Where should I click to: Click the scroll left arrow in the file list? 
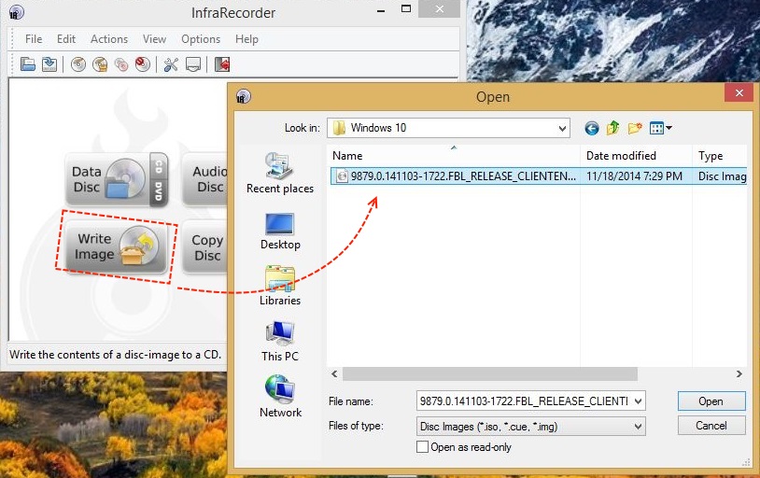click(x=334, y=373)
